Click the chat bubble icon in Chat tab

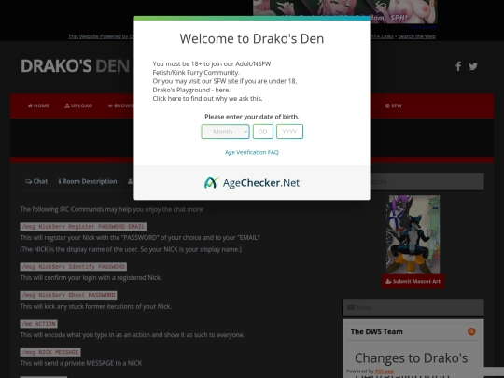point(28,182)
